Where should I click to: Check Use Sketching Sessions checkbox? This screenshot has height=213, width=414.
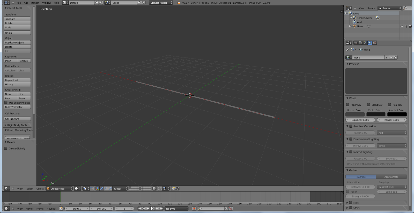pos(6,103)
